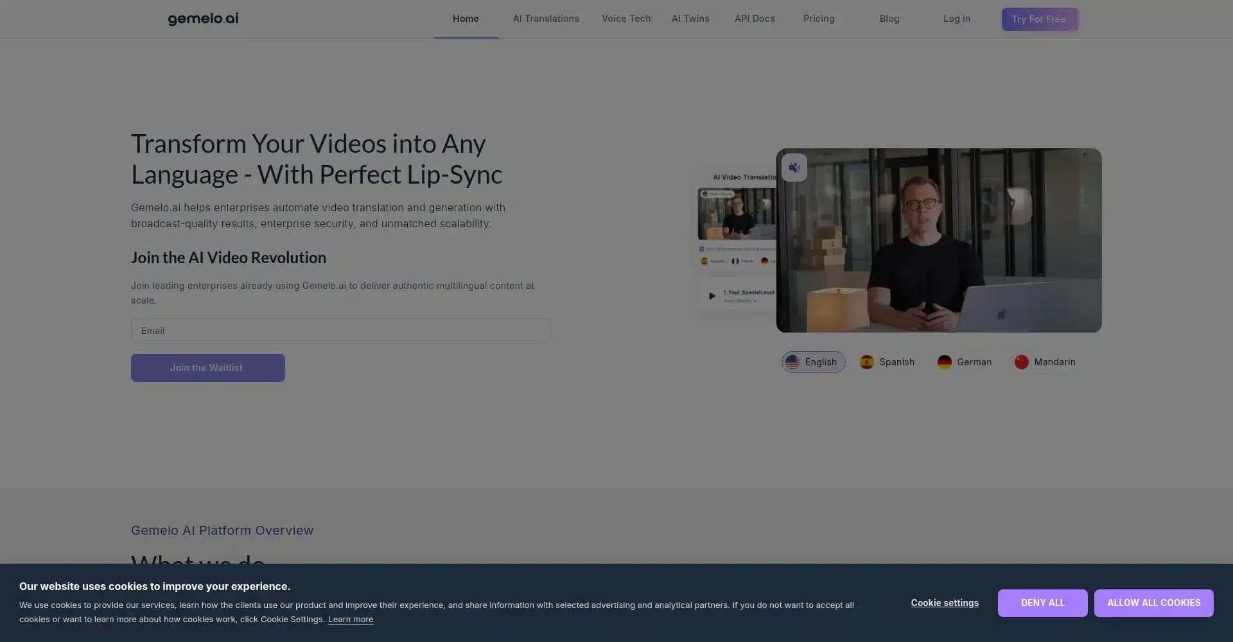The height and width of the screenshot is (642, 1233).
Task: Click the German flag icon
Action: tap(945, 362)
